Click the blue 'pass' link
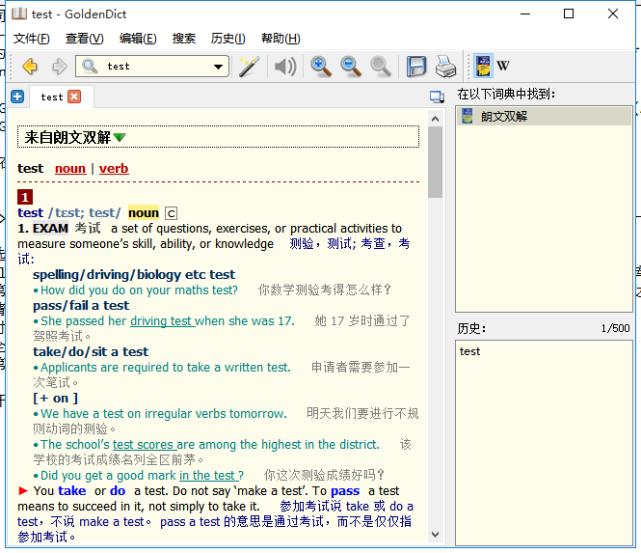Viewport: 641px width, 553px height. tap(345, 491)
